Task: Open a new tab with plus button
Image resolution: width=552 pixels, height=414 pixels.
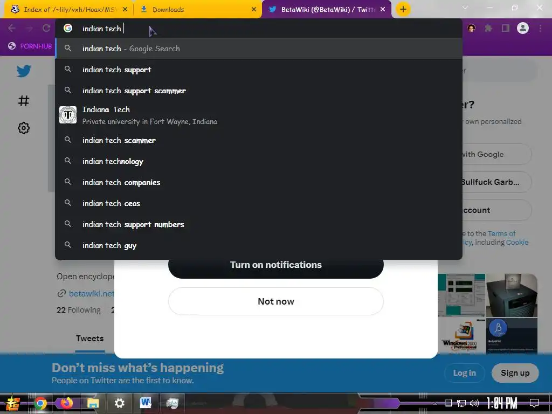Action: pyautogui.click(x=403, y=9)
